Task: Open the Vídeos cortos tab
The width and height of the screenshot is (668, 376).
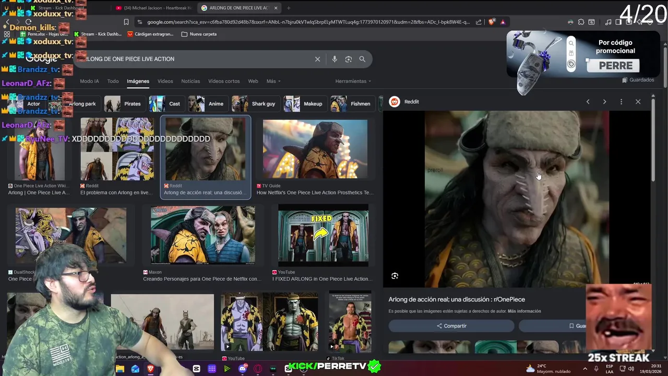Action: pos(224,81)
